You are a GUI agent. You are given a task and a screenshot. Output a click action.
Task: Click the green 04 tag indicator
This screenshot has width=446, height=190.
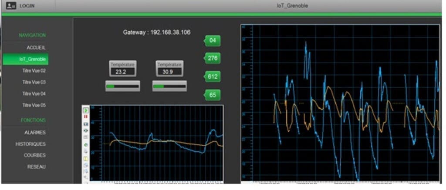[213, 41]
